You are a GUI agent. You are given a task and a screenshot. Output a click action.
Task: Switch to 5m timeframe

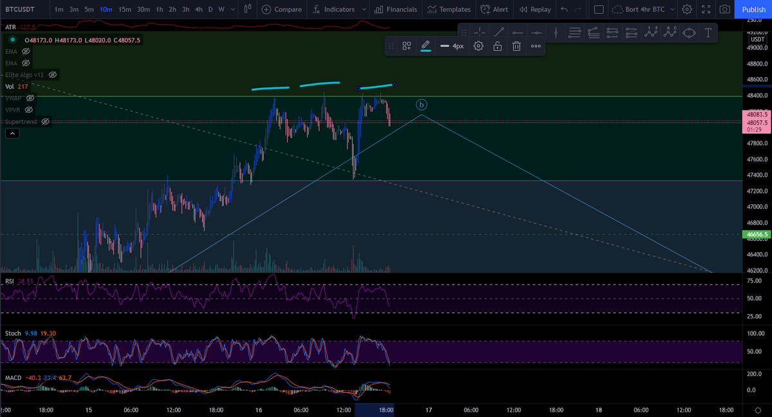[89, 9]
